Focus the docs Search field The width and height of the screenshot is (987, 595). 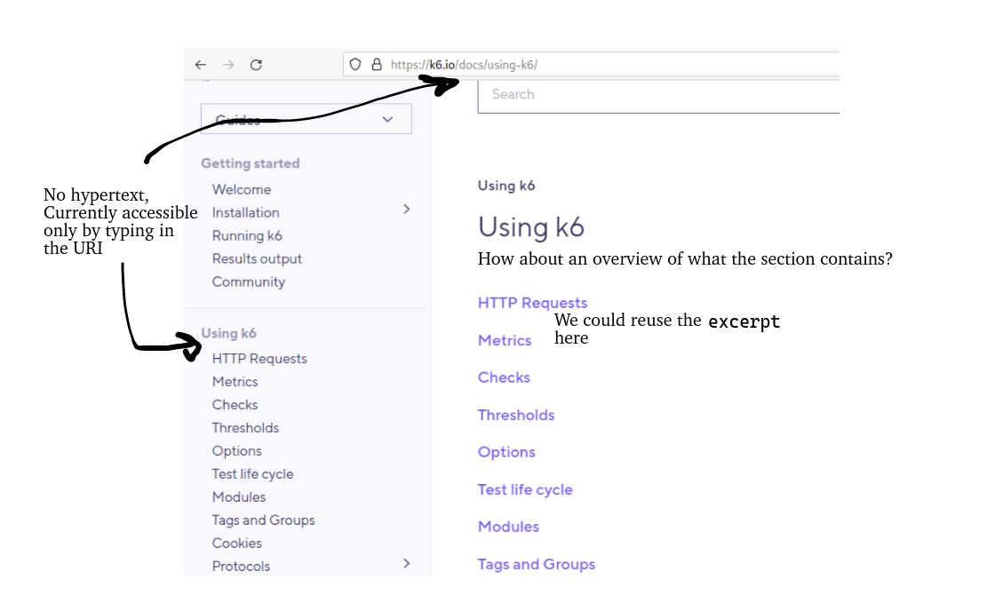coord(658,95)
